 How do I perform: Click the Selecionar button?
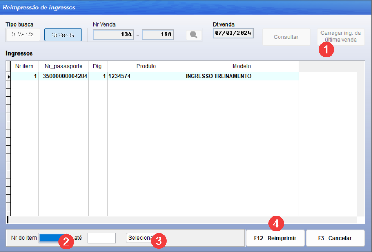[x=140, y=238]
